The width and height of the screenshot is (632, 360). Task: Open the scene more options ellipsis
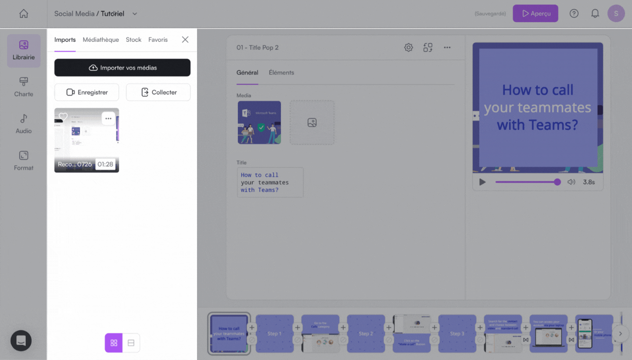point(447,47)
